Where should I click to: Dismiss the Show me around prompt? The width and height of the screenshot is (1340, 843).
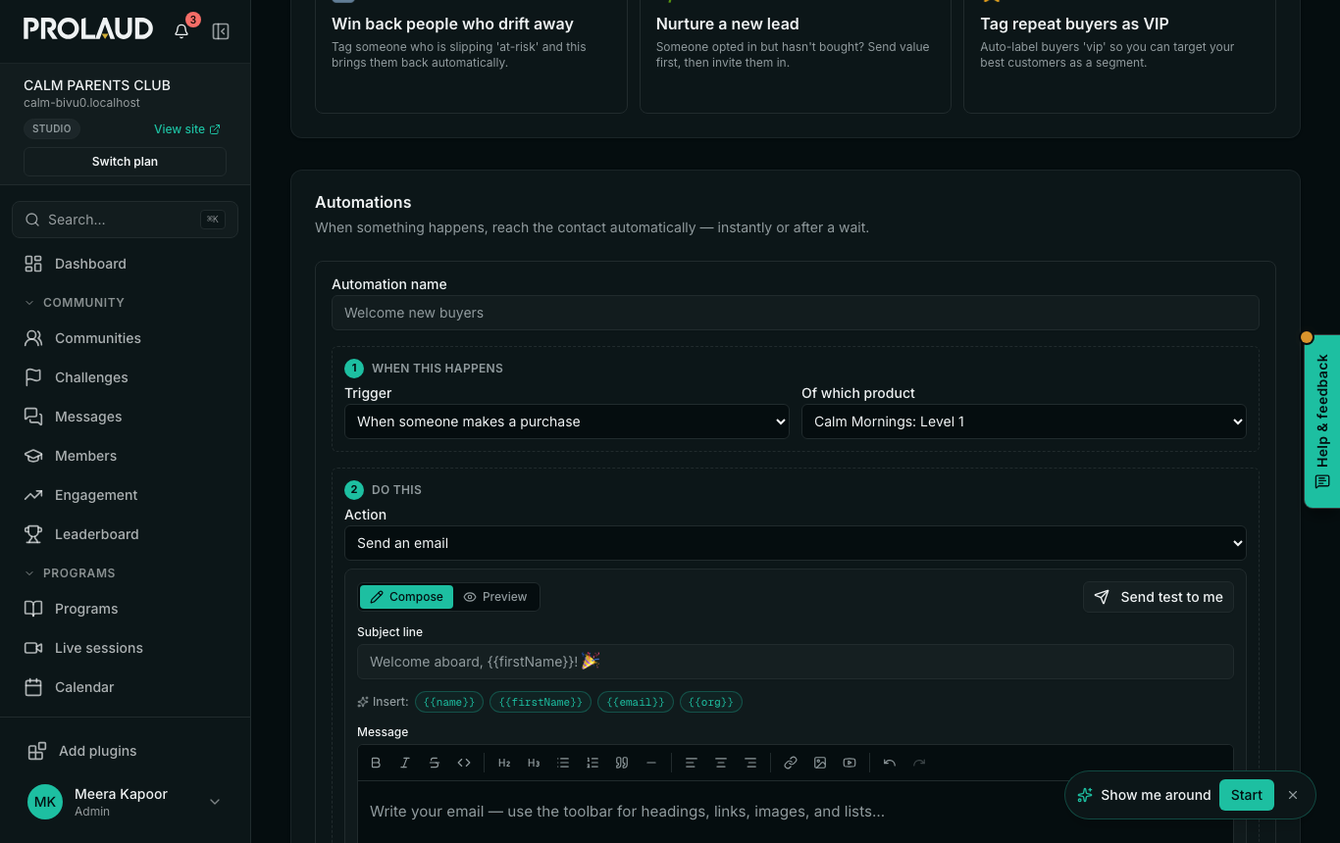[1293, 795]
